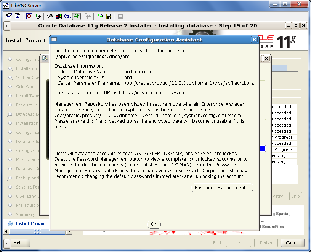Toggle the Ctrl key in the VNC toolbar
This screenshot has height=252, width=311.
click(67, 16)
